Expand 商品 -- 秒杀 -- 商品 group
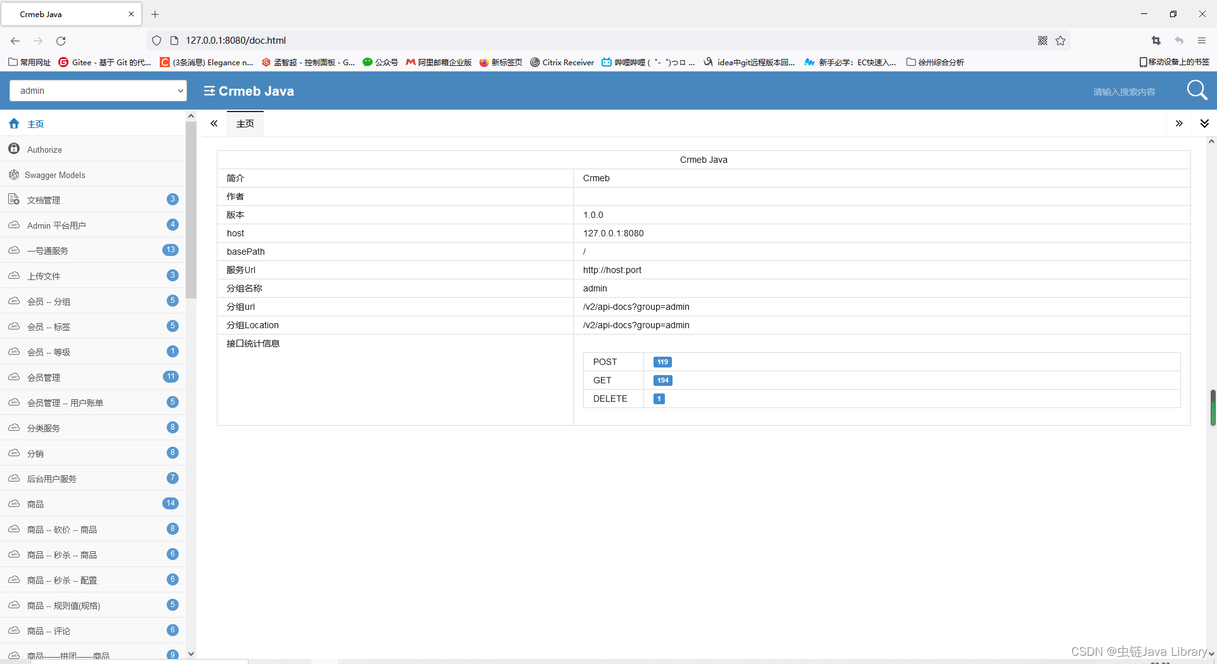 (93, 554)
